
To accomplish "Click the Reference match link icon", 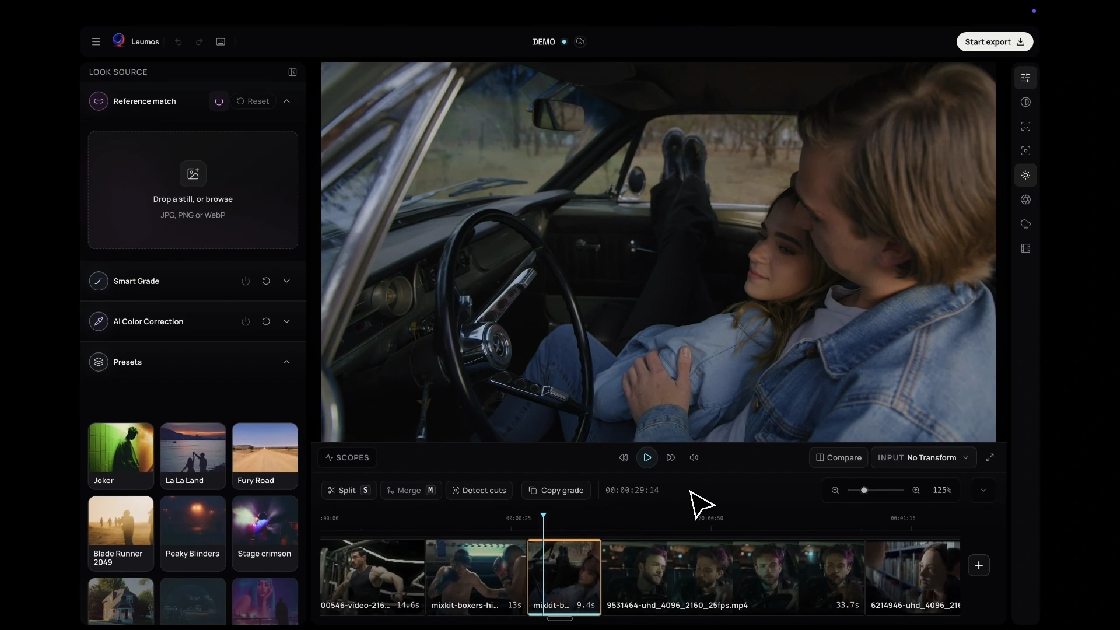I will (99, 101).
